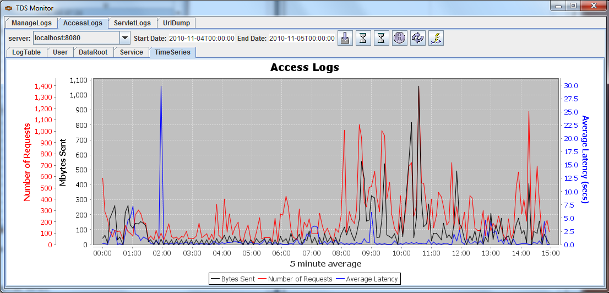609x293 pixels.
Task: Select the DataRoot sub-tab
Action: point(93,52)
